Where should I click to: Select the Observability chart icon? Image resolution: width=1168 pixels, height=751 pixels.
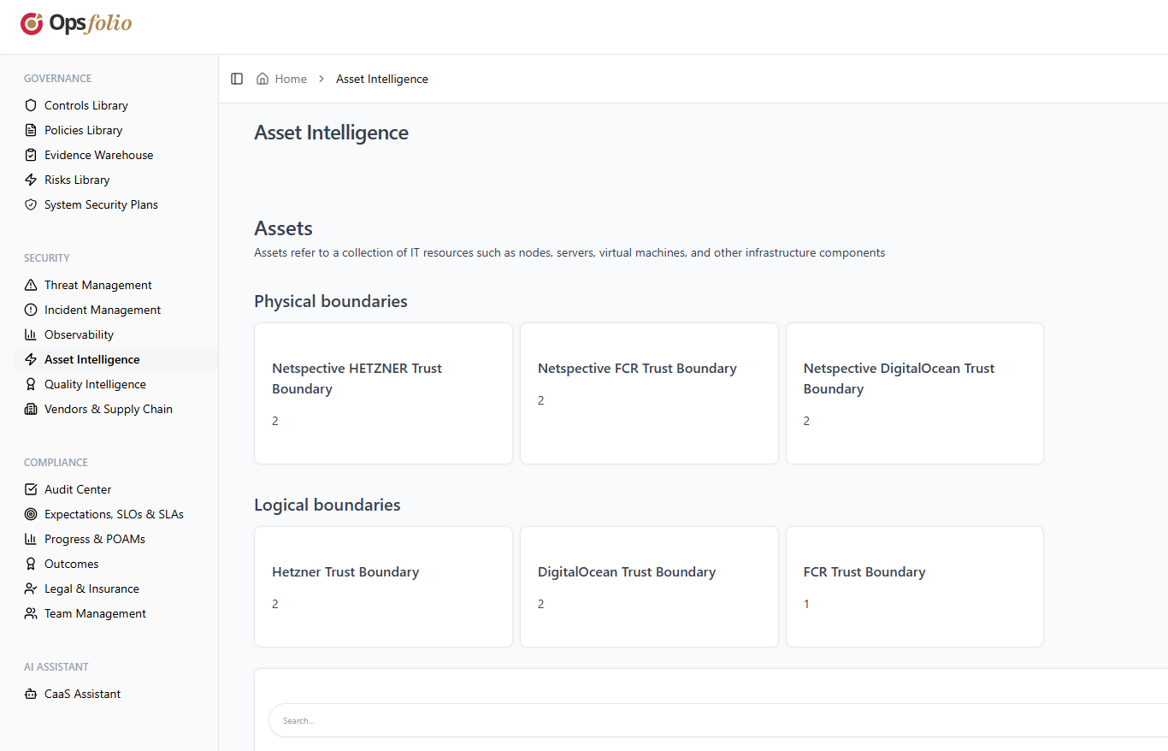(x=30, y=334)
